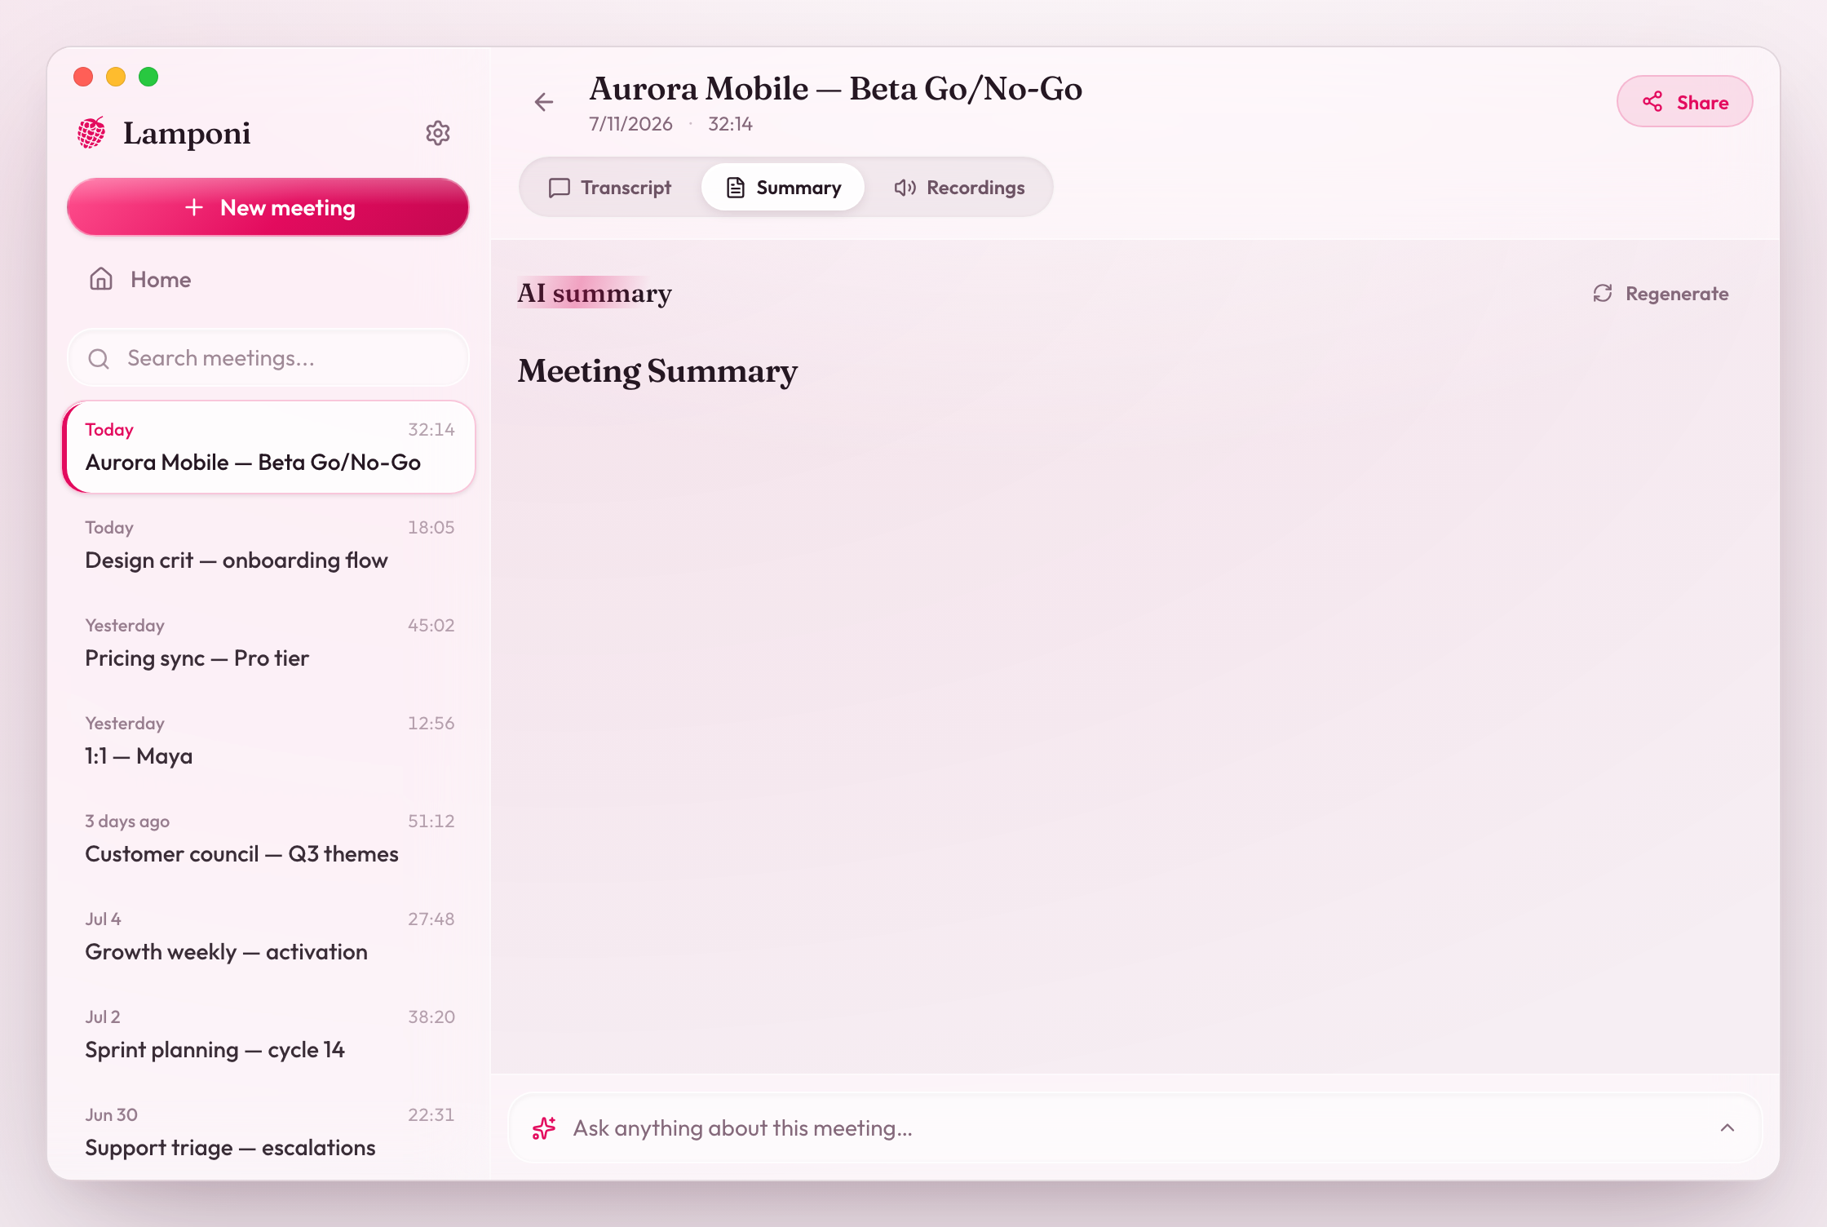Click the Lamponi raspberry logo
The height and width of the screenshot is (1227, 1827).
[x=91, y=133]
